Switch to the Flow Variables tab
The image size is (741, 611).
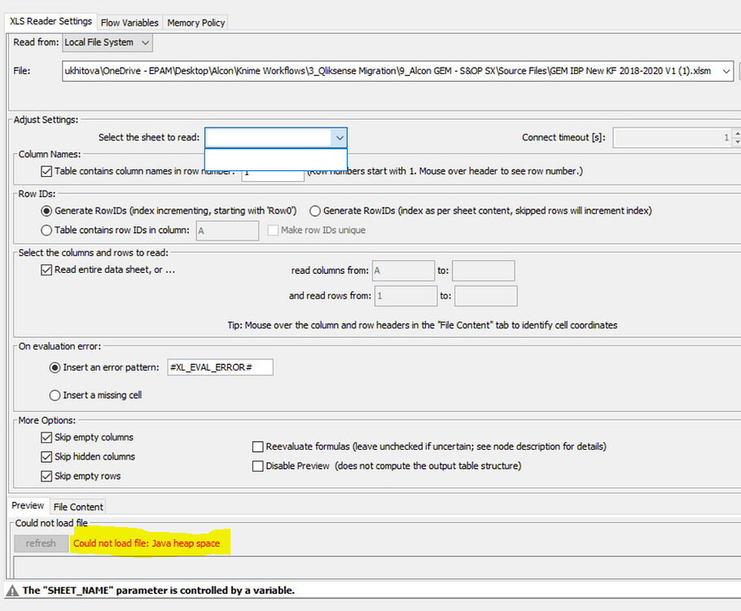pyautogui.click(x=129, y=23)
